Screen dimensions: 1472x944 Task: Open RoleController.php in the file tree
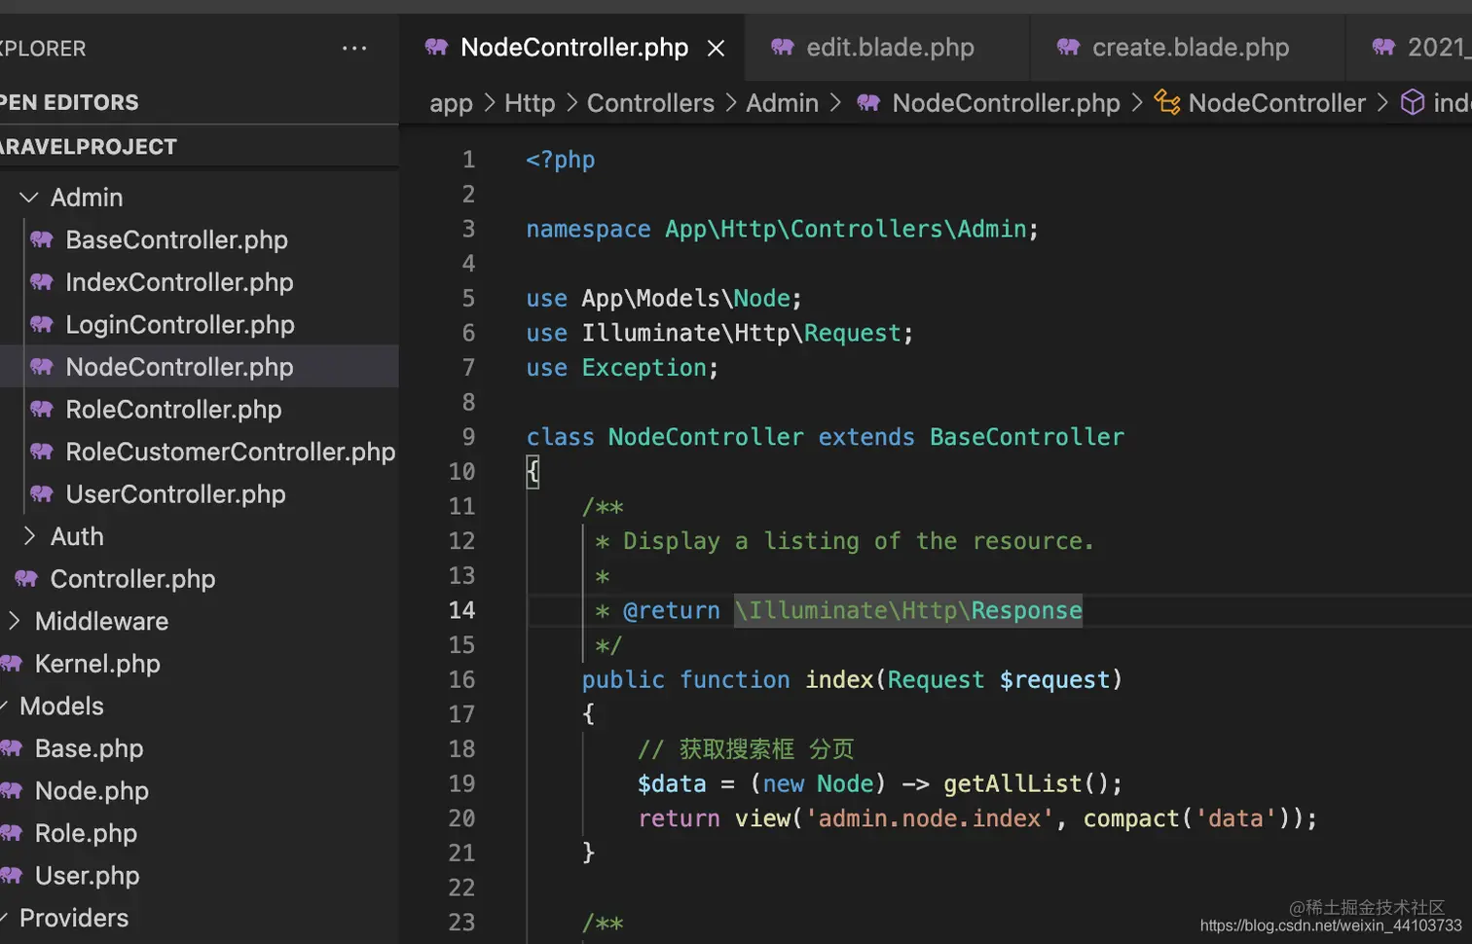tap(173, 410)
